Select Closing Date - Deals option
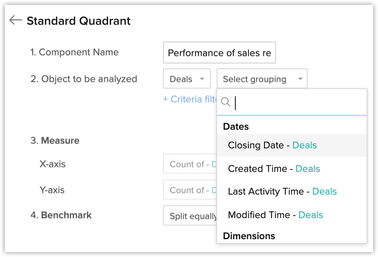This screenshot has height=257, width=378. pyautogui.click(x=272, y=145)
